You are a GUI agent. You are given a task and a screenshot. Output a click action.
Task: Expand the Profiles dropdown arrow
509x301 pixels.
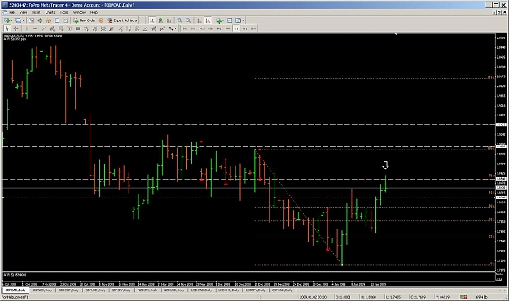23,20
